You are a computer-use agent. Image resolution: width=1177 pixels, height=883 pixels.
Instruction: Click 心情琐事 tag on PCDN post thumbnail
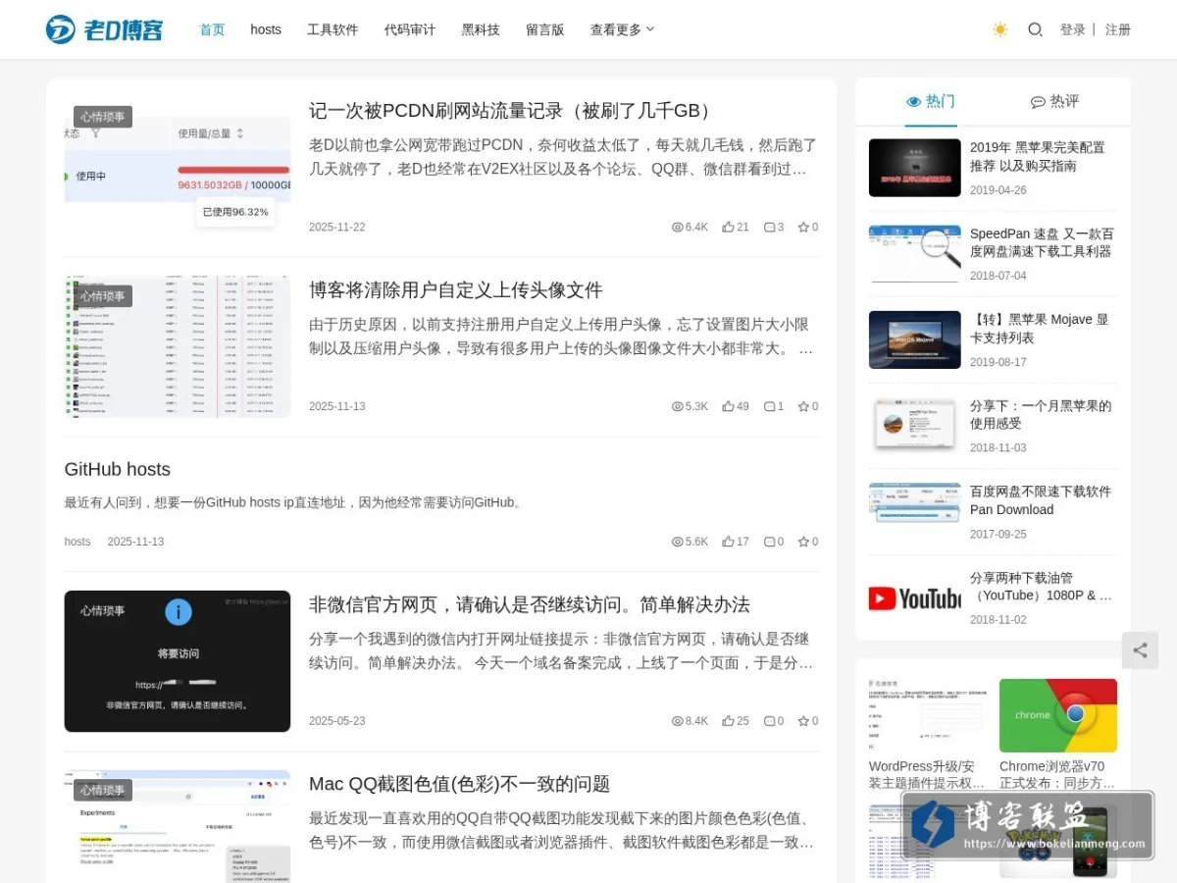pyautogui.click(x=103, y=117)
